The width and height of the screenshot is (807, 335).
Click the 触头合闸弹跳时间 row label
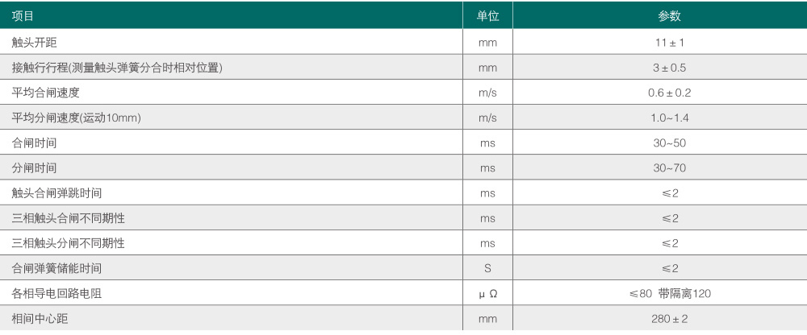56,193
